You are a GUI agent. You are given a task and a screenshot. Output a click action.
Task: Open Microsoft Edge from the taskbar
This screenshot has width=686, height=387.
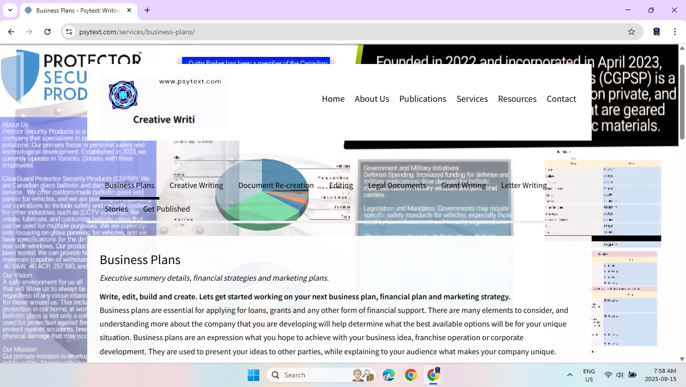(x=389, y=375)
